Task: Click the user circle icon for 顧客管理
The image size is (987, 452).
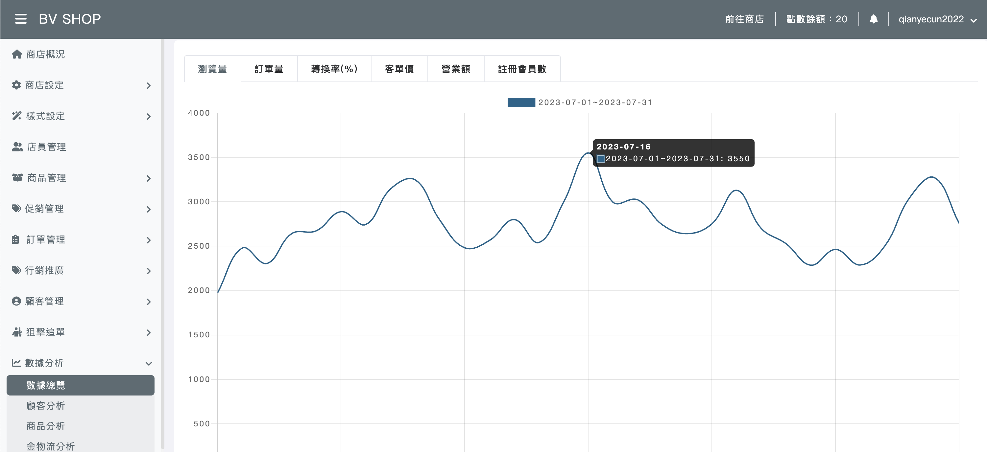Action: click(x=16, y=301)
